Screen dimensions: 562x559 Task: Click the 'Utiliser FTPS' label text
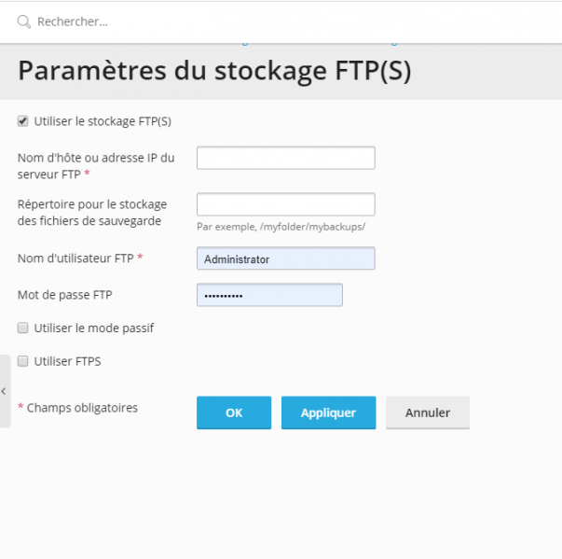click(x=67, y=361)
